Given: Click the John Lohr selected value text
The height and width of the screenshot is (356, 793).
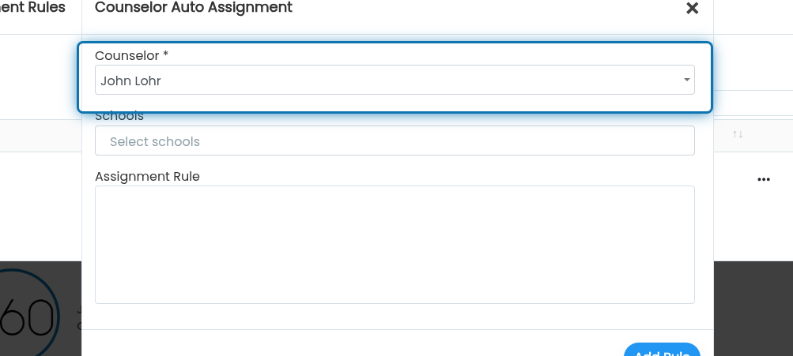Looking at the screenshot, I should [x=130, y=81].
